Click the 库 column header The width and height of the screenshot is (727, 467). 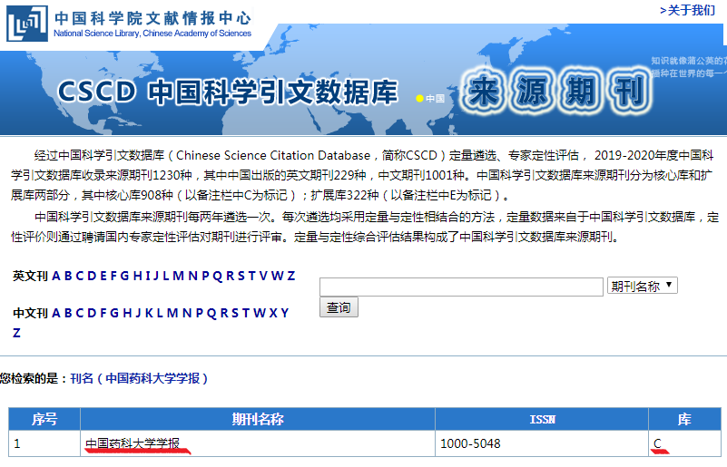pyautogui.click(x=685, y=419)
